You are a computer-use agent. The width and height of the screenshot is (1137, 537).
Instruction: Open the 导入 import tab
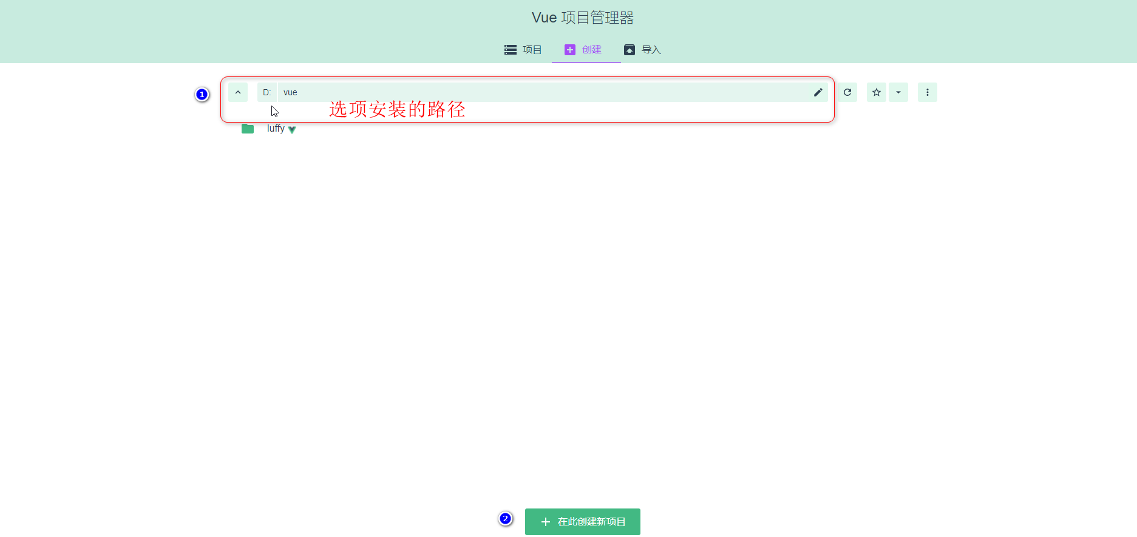pos(642,50)
